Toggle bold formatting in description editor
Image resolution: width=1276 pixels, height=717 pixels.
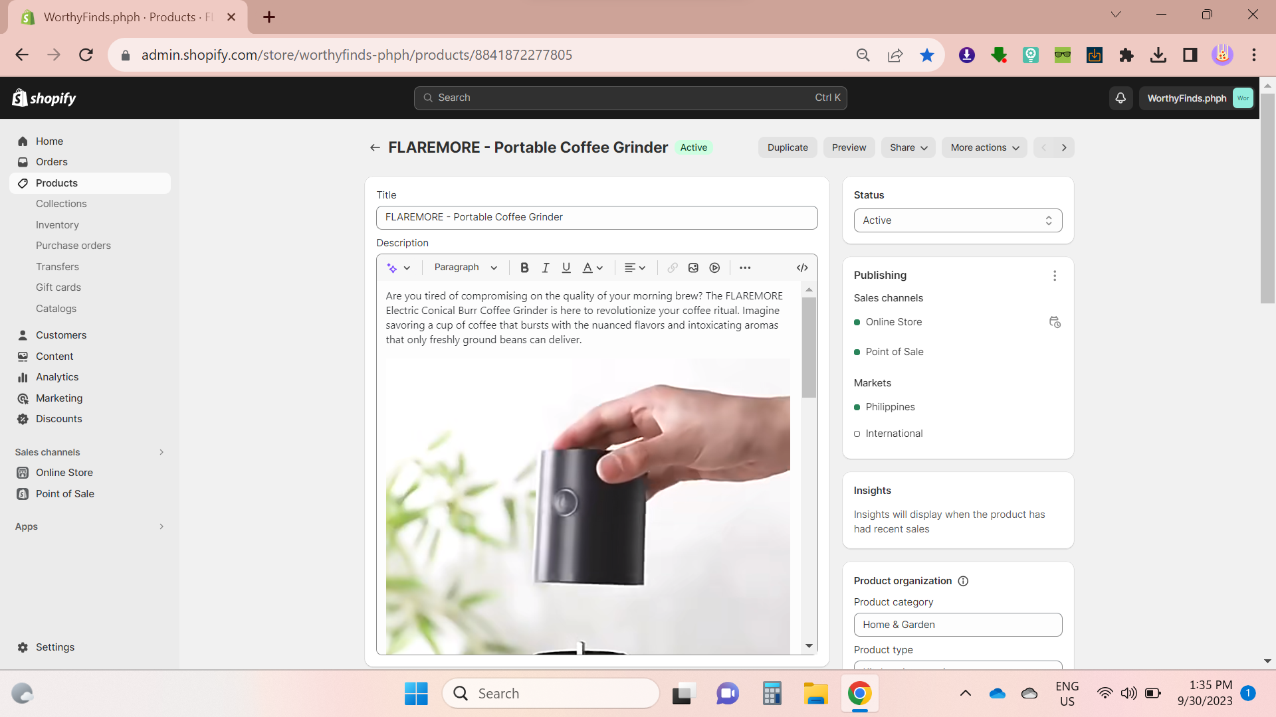[524, 268]
